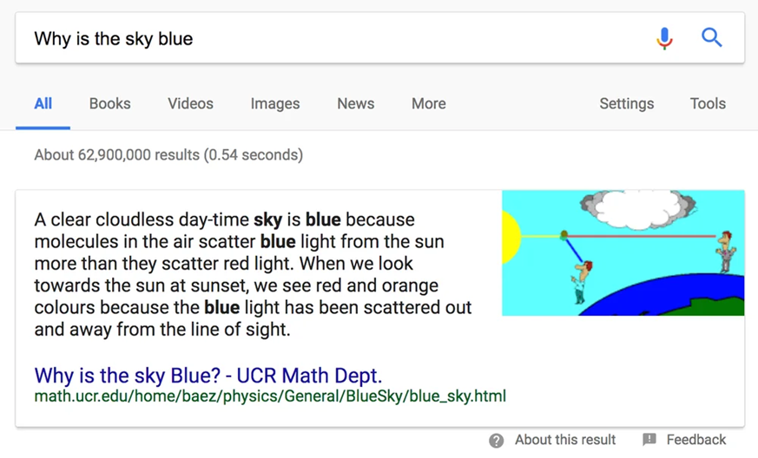Click the Feedback text link

point(696,440)
